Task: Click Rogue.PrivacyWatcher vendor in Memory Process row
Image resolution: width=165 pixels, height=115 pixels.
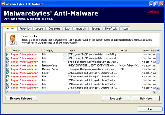Action: tap(24, 69)
